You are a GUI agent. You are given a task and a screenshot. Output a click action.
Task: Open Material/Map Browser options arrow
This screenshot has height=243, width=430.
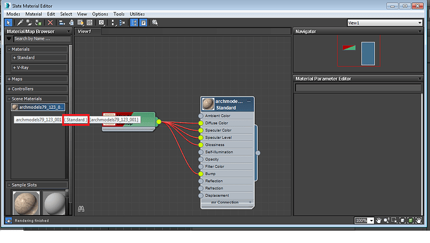(x=9, y=39)
